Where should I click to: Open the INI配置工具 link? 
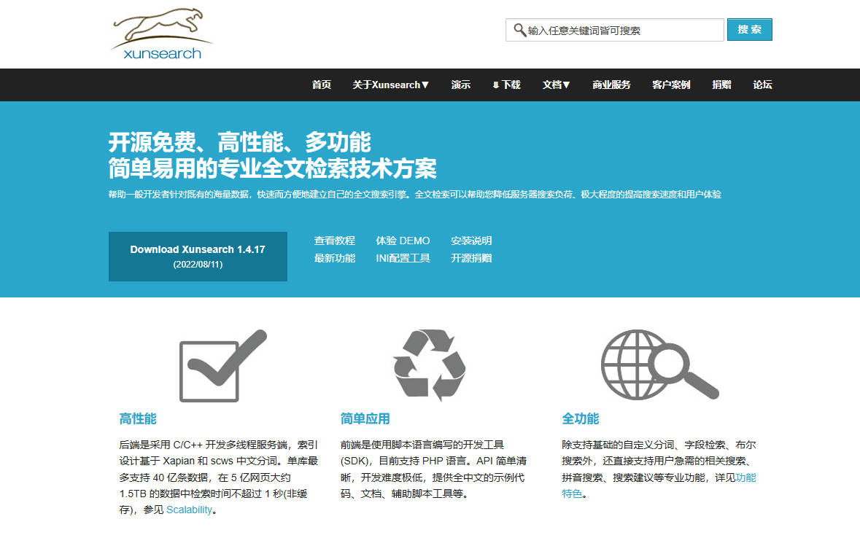403,258
